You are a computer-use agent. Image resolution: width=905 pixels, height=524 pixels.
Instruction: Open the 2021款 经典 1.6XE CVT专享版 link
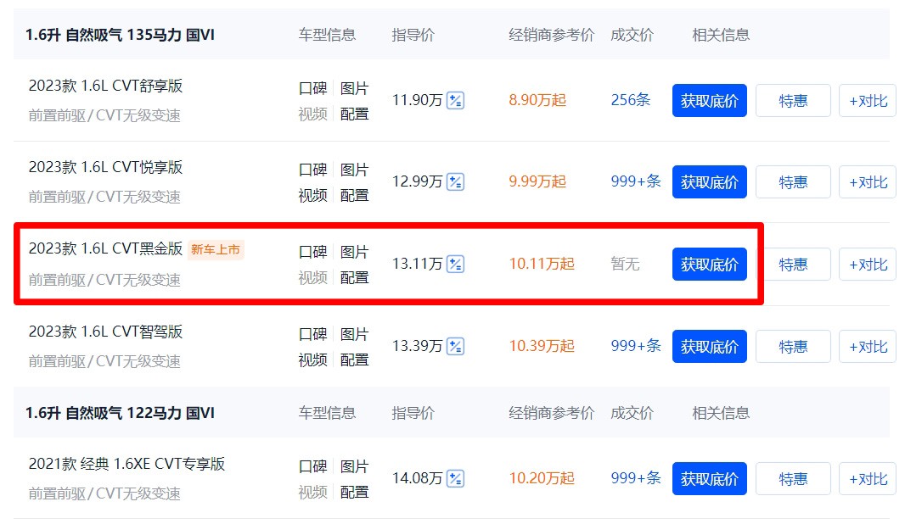click(x=126, y=464)
